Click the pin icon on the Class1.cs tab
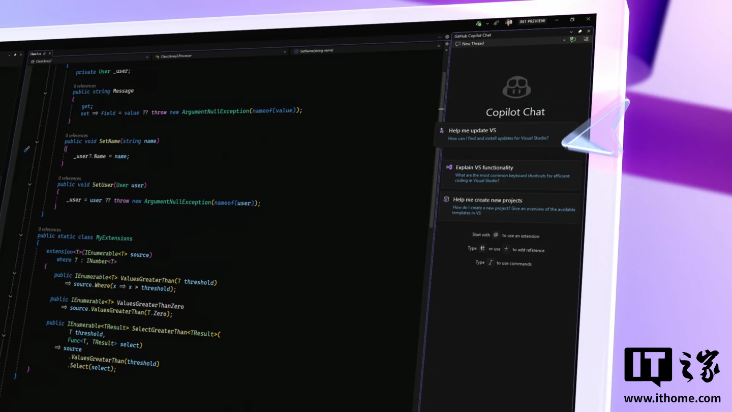 point(44,53)
